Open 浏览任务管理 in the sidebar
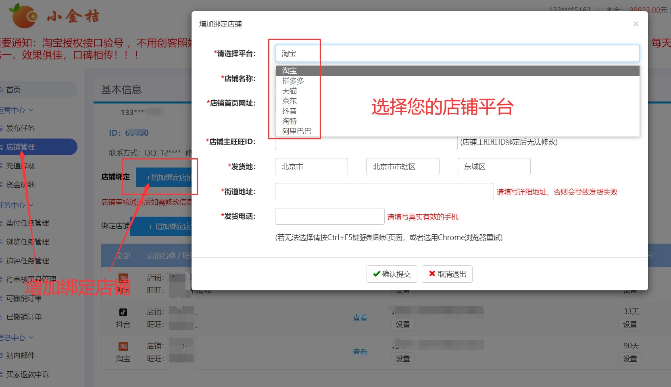671x387 pixels. pos(27,242)
